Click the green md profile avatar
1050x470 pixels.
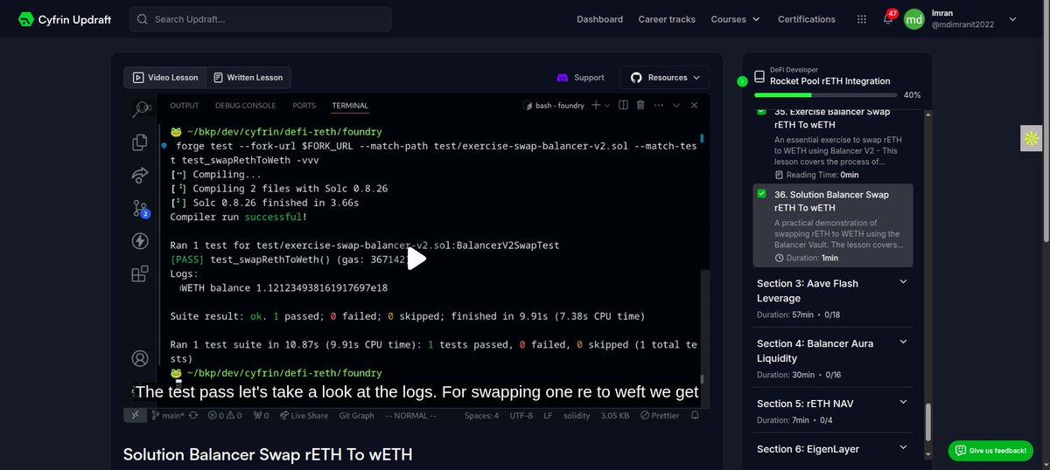(914, 19)
